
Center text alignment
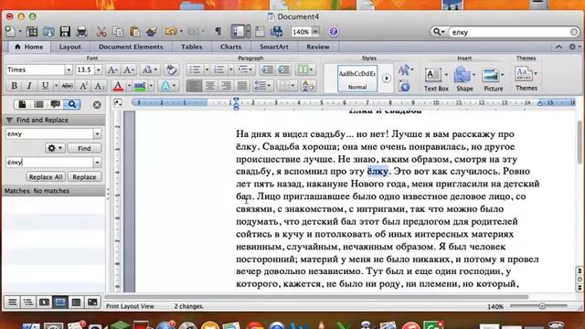pos(210,86)
